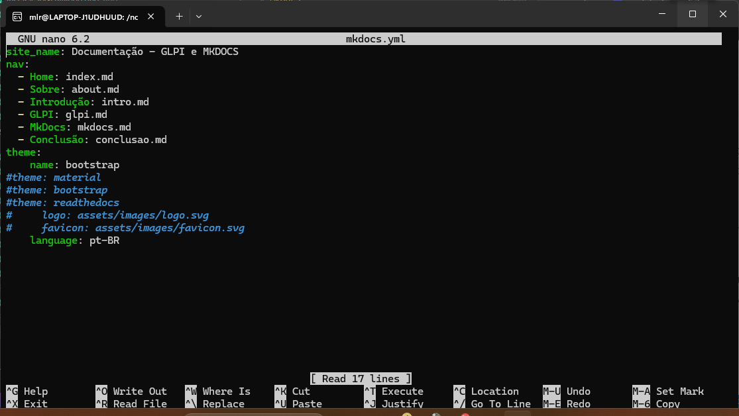Click glpi.md file name
Viewport: 739px width, 416px height.
coord(86,115)
